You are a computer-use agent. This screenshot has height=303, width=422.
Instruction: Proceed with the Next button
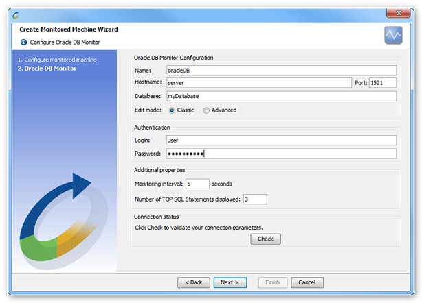tap(230, 282)
